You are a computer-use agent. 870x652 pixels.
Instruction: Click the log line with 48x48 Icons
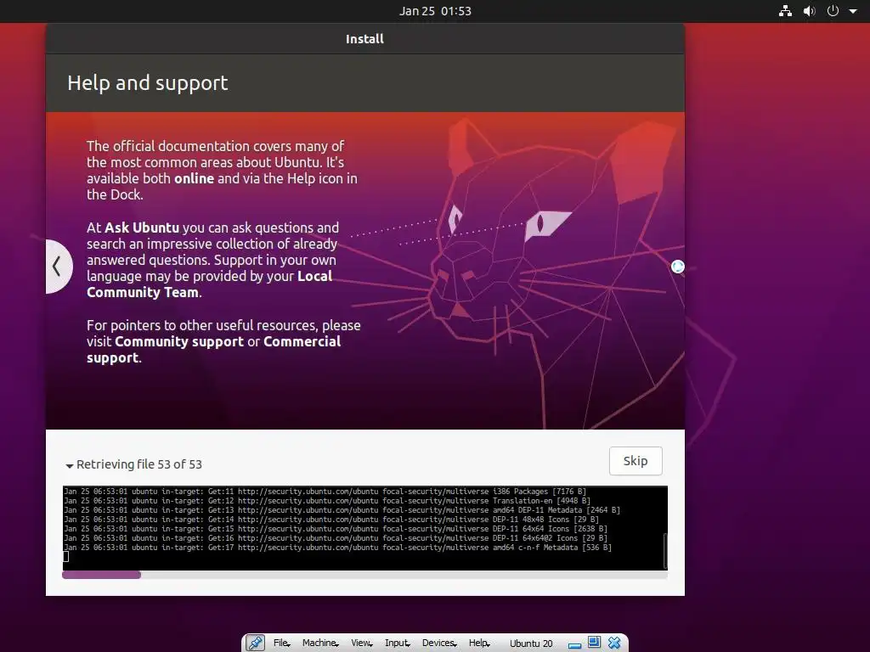[x=331, y=520]
